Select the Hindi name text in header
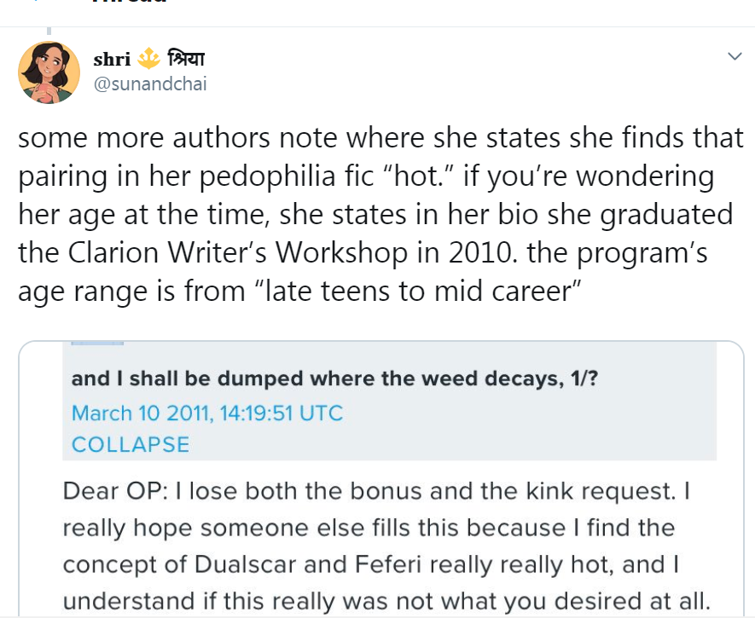This screenshot has height=618, width=755. [186, 58]
